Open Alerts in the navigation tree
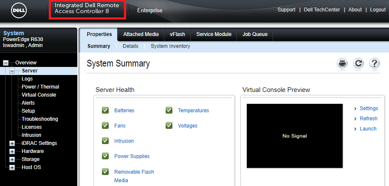 [28, 103]
